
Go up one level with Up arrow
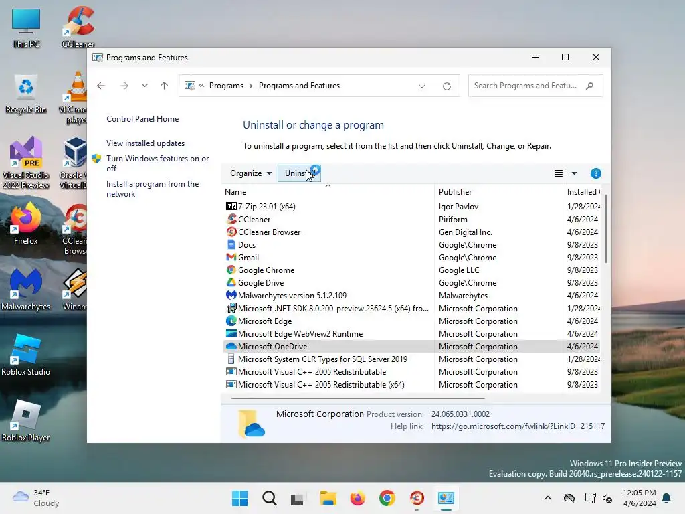[165, 86]
